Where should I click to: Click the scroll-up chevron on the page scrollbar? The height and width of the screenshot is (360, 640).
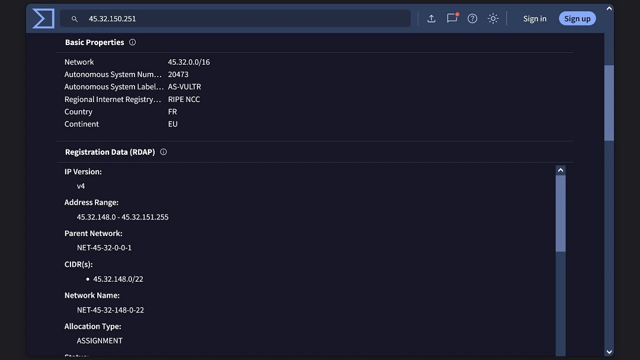[x=609, y=8]
